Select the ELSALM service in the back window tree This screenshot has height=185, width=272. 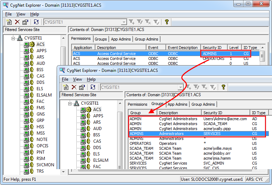pos(44,95)
